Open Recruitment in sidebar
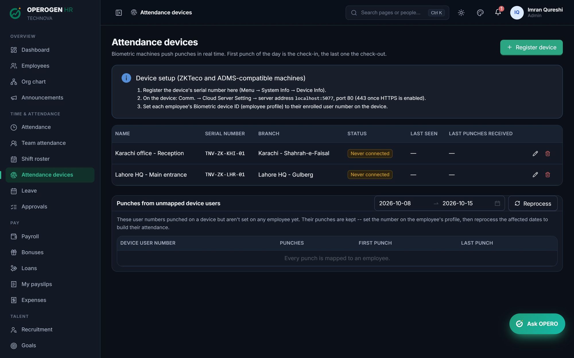This screenshot has height=358, width=574. click(50, 330)
